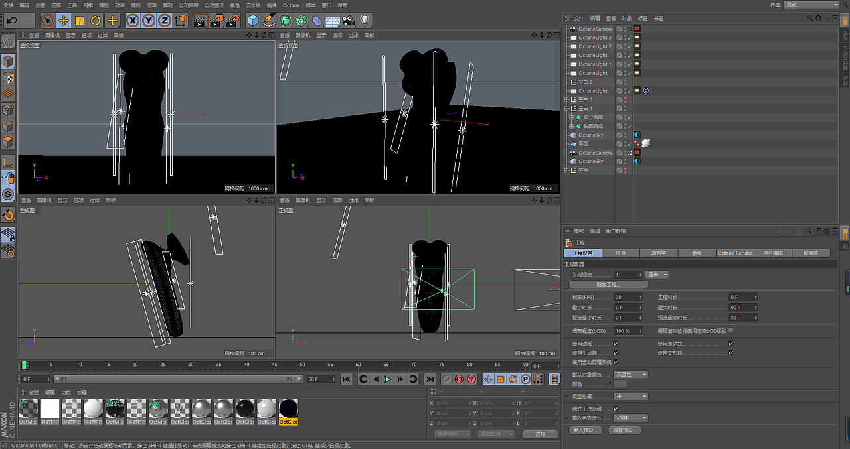Click the coordinate system icon
Image resolution: width=850 pixels, height=449 pixels.
click(181, 21)
